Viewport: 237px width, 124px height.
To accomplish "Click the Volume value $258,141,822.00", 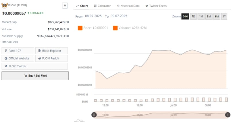I will (x=58, y=29).
